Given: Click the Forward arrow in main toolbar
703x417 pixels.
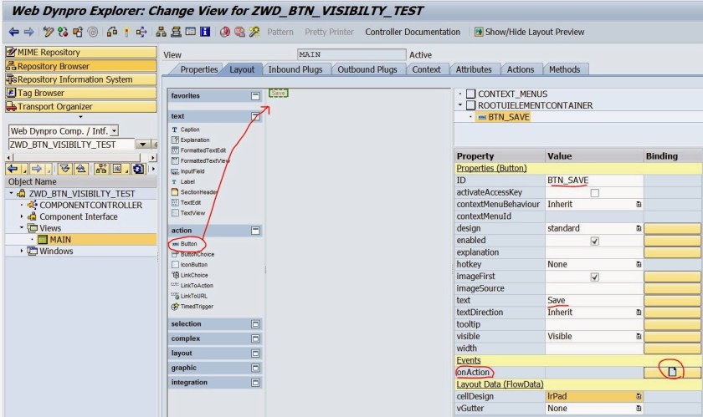Looking at the screenshot, I should click(28, 32).
